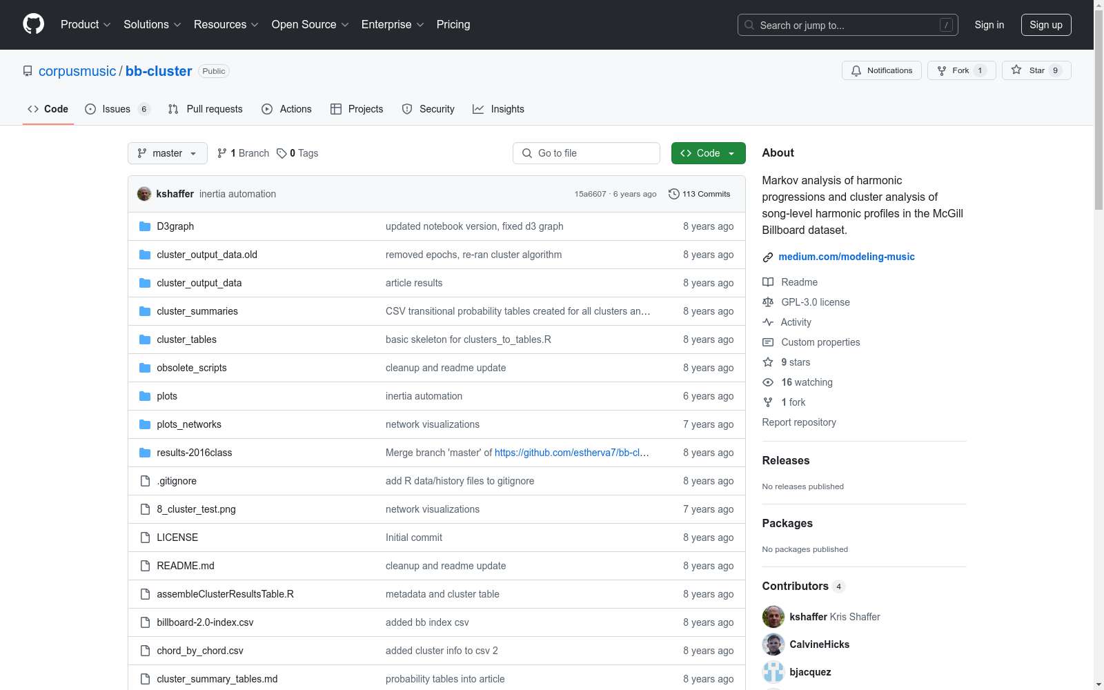Switch to the Code tab

point(48,109)
